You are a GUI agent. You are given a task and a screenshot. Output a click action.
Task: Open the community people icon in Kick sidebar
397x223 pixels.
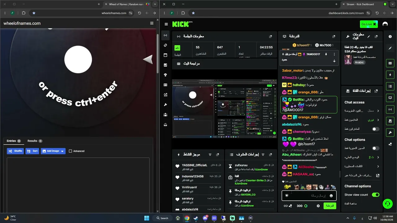[x=165, y=115]
